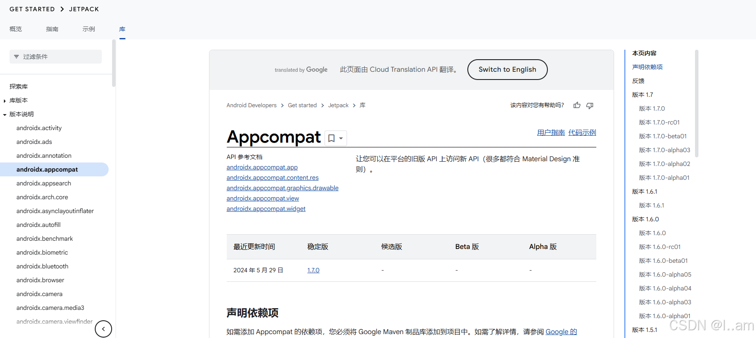The image size is (756, 338).
Task: Jump to 版本 1.6.0-rc01 in contents
Action: tap(660, 247)
